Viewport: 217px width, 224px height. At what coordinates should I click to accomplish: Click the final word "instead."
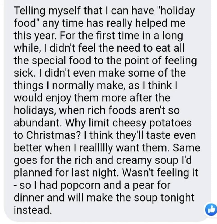click(33, 209)
